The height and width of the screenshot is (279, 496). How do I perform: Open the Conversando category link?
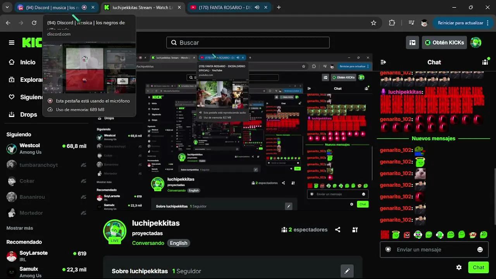pyautogui.click(x=148, y=243)
